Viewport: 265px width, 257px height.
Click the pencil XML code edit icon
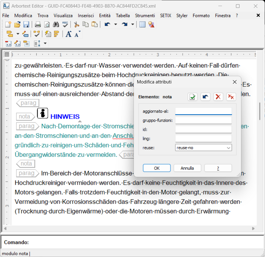click(17, 43)
